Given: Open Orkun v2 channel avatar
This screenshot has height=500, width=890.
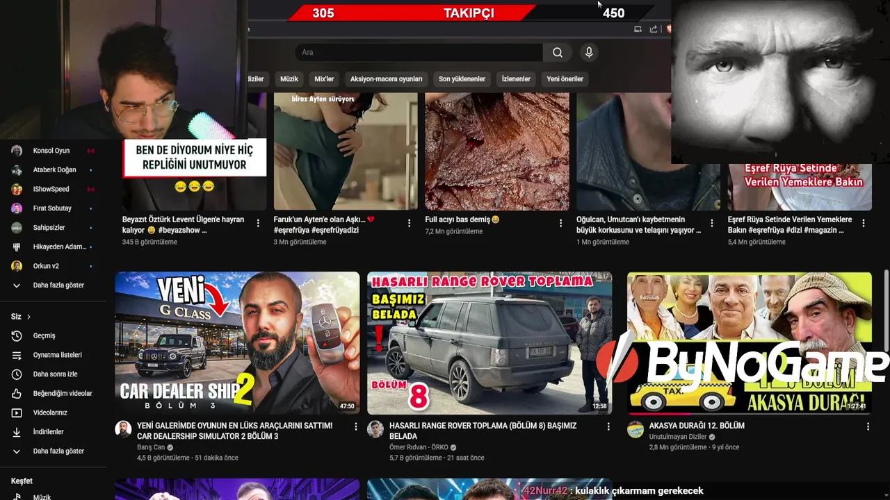Looking at the screenshot, I should click(x=17, y=266).
